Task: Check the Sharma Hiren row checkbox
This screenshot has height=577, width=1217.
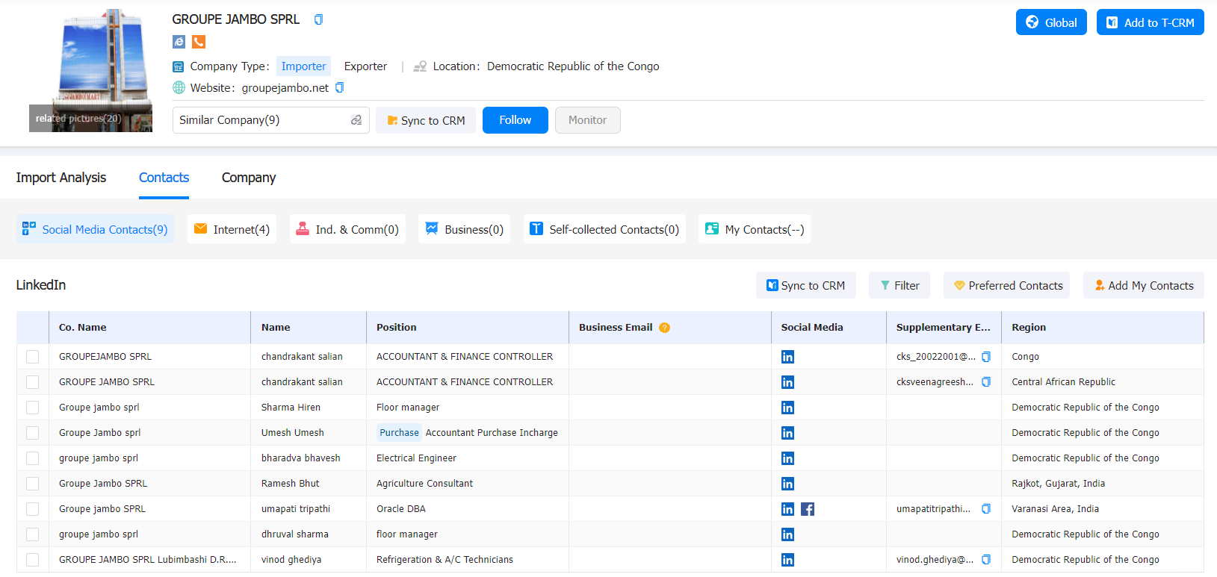Action: click(x=32, y=408)
